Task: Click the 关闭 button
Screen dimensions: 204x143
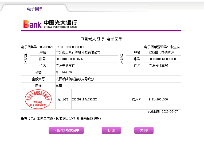Action: (x=144, y=130)
